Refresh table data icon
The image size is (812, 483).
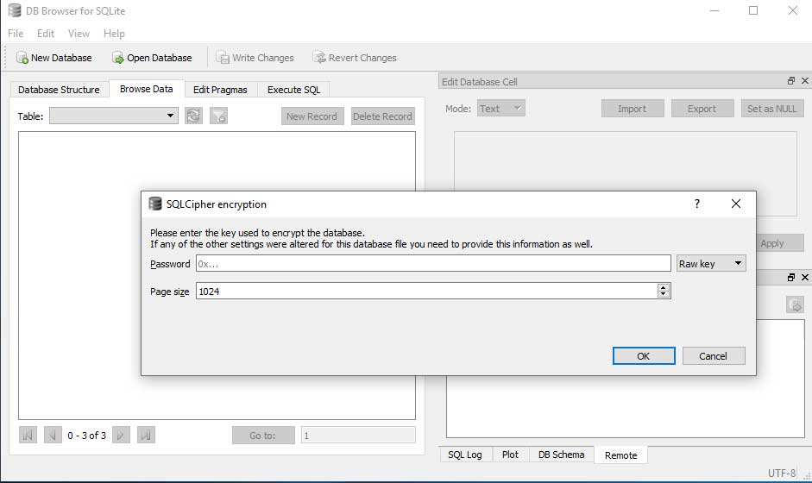pos(193,116)
